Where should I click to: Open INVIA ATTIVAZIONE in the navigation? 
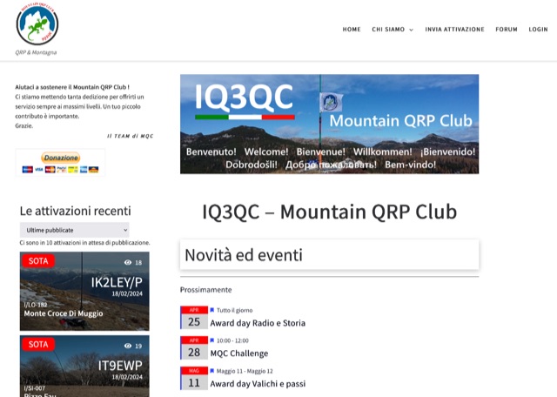(454, 29)
